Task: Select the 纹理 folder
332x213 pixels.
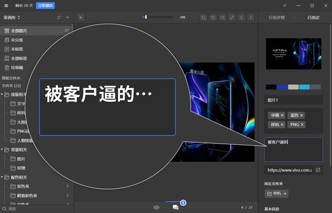Action: [x=21, y=168]
